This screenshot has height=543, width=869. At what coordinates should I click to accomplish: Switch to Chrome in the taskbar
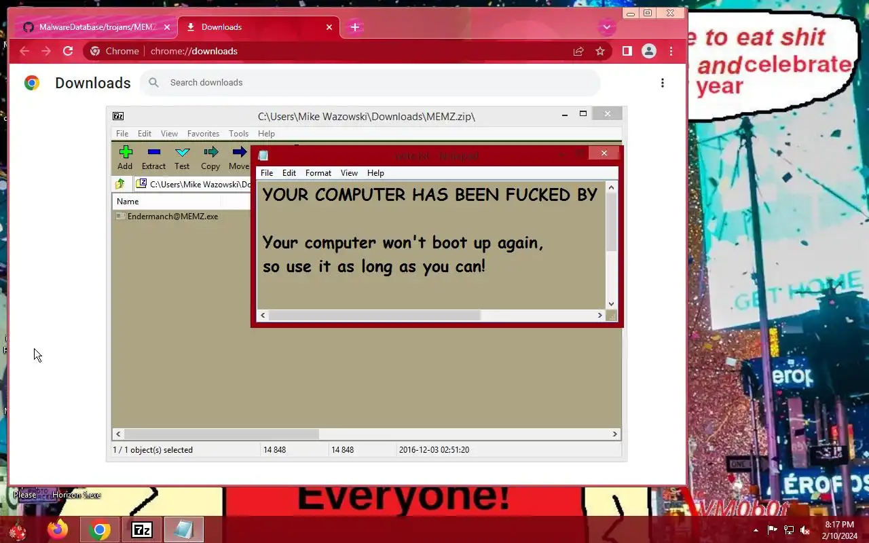[100, 529]
